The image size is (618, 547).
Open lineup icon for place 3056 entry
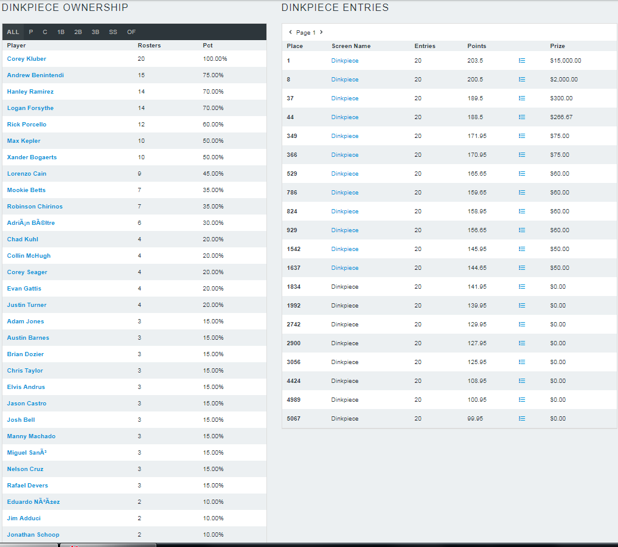coord(522,362)
